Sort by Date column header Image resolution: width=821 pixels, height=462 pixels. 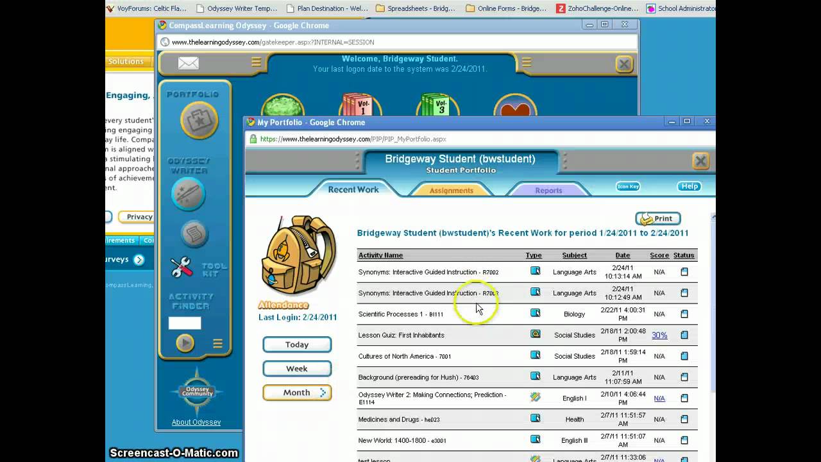pos(623,255)
